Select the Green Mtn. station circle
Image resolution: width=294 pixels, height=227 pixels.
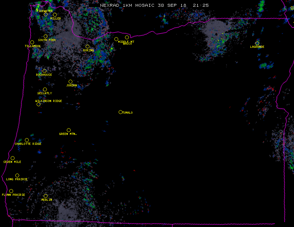pos(69,130)
